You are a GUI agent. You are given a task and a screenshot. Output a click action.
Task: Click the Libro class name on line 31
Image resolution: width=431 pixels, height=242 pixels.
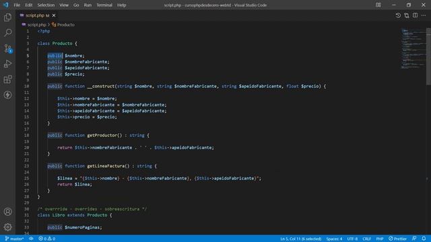tap(59, 215)
